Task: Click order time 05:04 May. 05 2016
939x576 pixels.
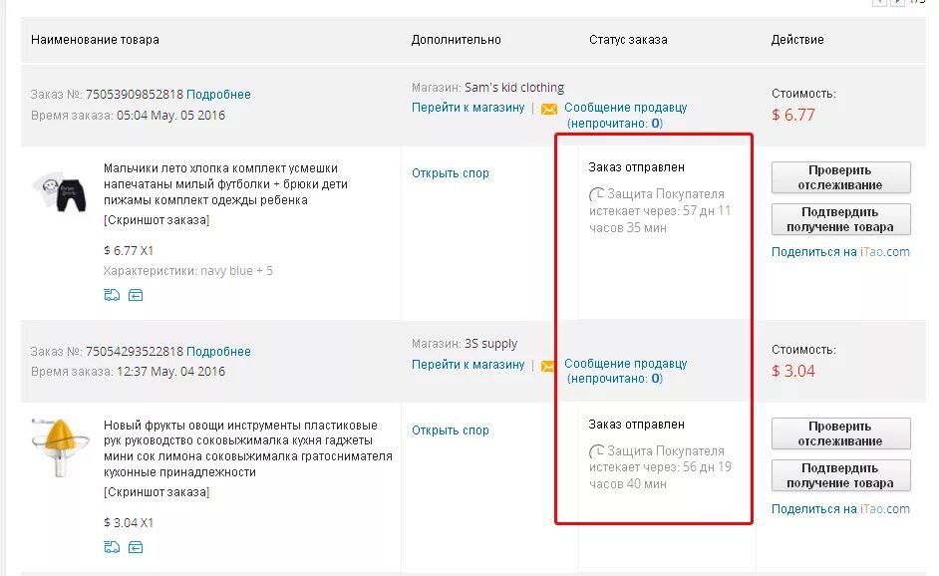Action: coord(170,115)
